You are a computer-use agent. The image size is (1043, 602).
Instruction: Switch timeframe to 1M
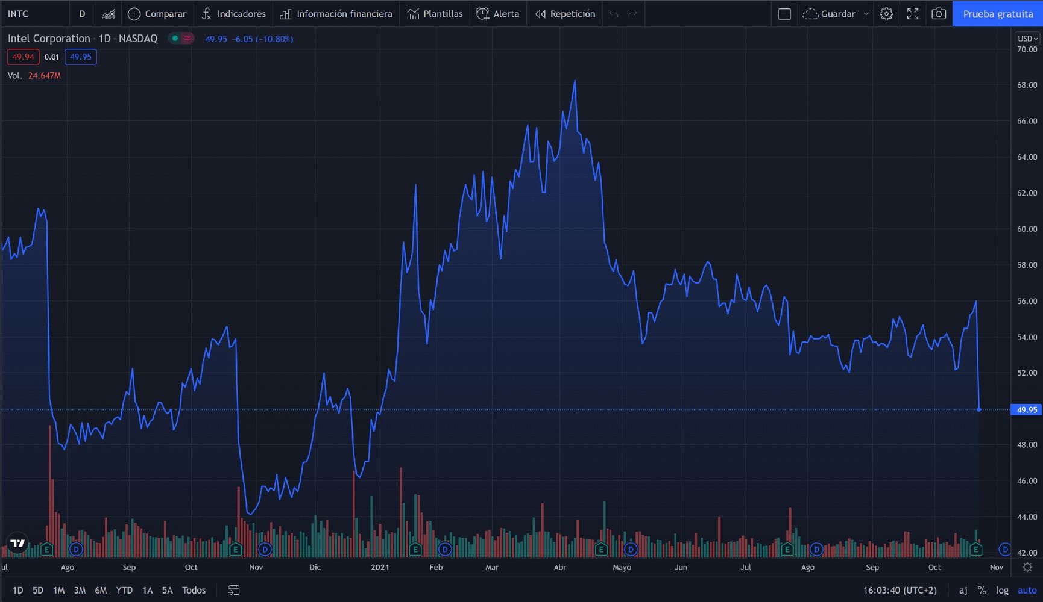pos(58,590)
